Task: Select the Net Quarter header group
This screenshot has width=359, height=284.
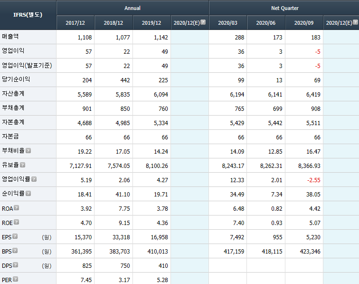Action: tap(284, 8)
